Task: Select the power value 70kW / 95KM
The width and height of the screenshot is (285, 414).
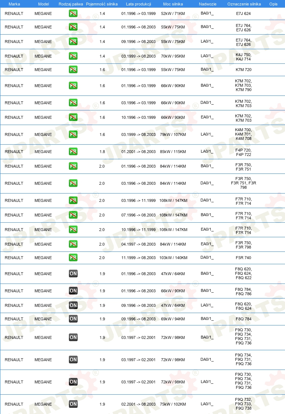Action: click(173, 56)
